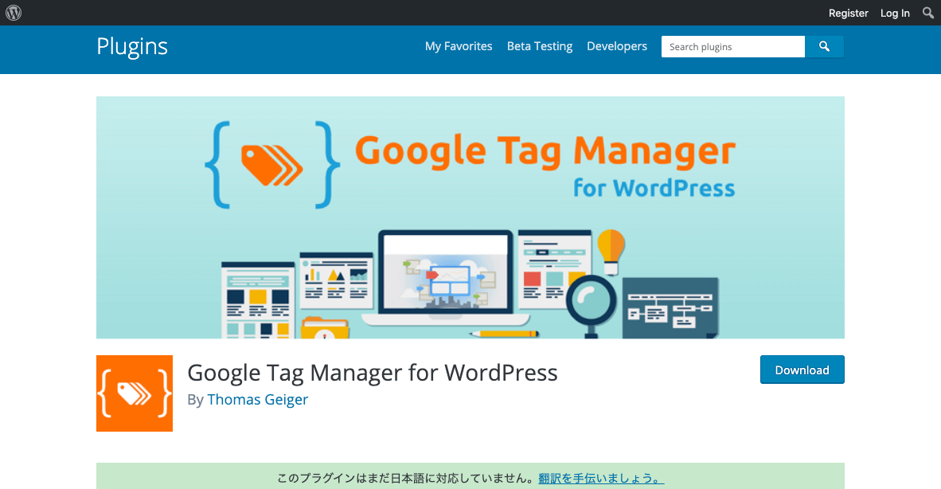Viewport: 941px width, 489px height.
Task: Visit Thomas Geiger's author profile
Action: click(257, 399)
